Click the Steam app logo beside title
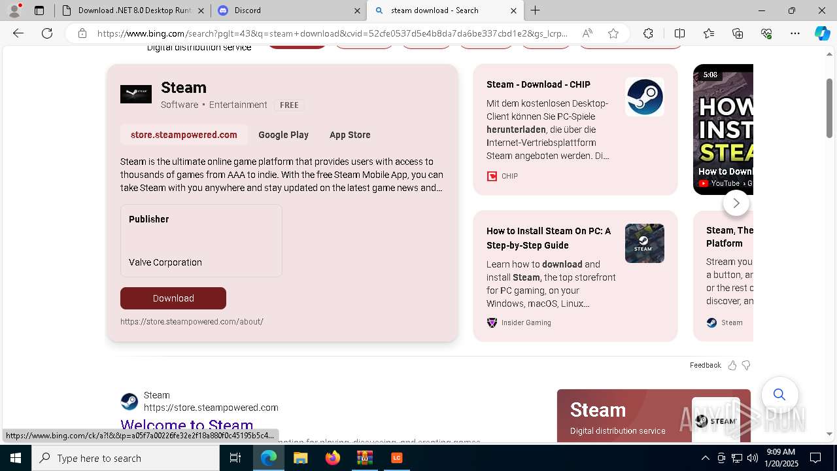The height and width of the screenshot is (471, 837). coord(136,94)
